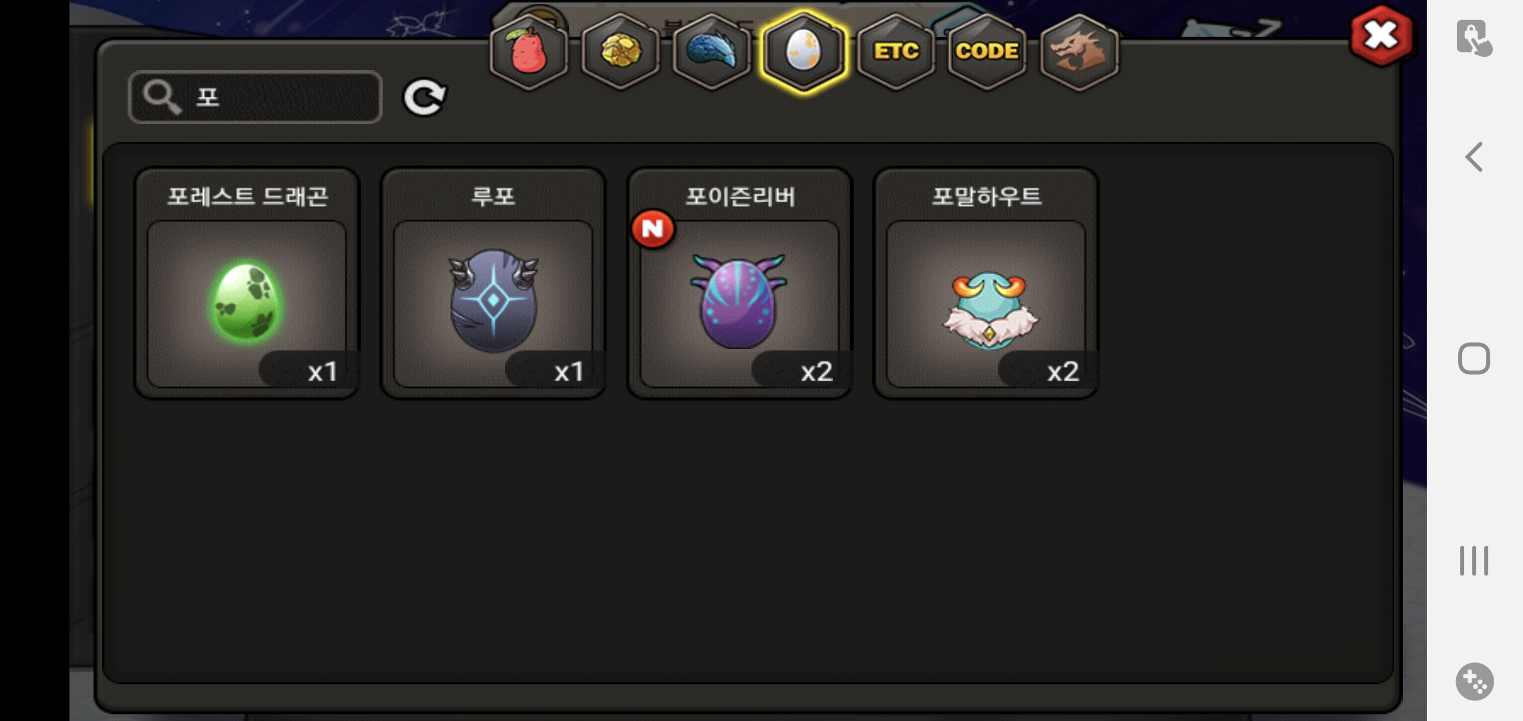Screen dimensions: 1523x721
Task: Open the ETC items tab
Action: [x=896, y=52]
